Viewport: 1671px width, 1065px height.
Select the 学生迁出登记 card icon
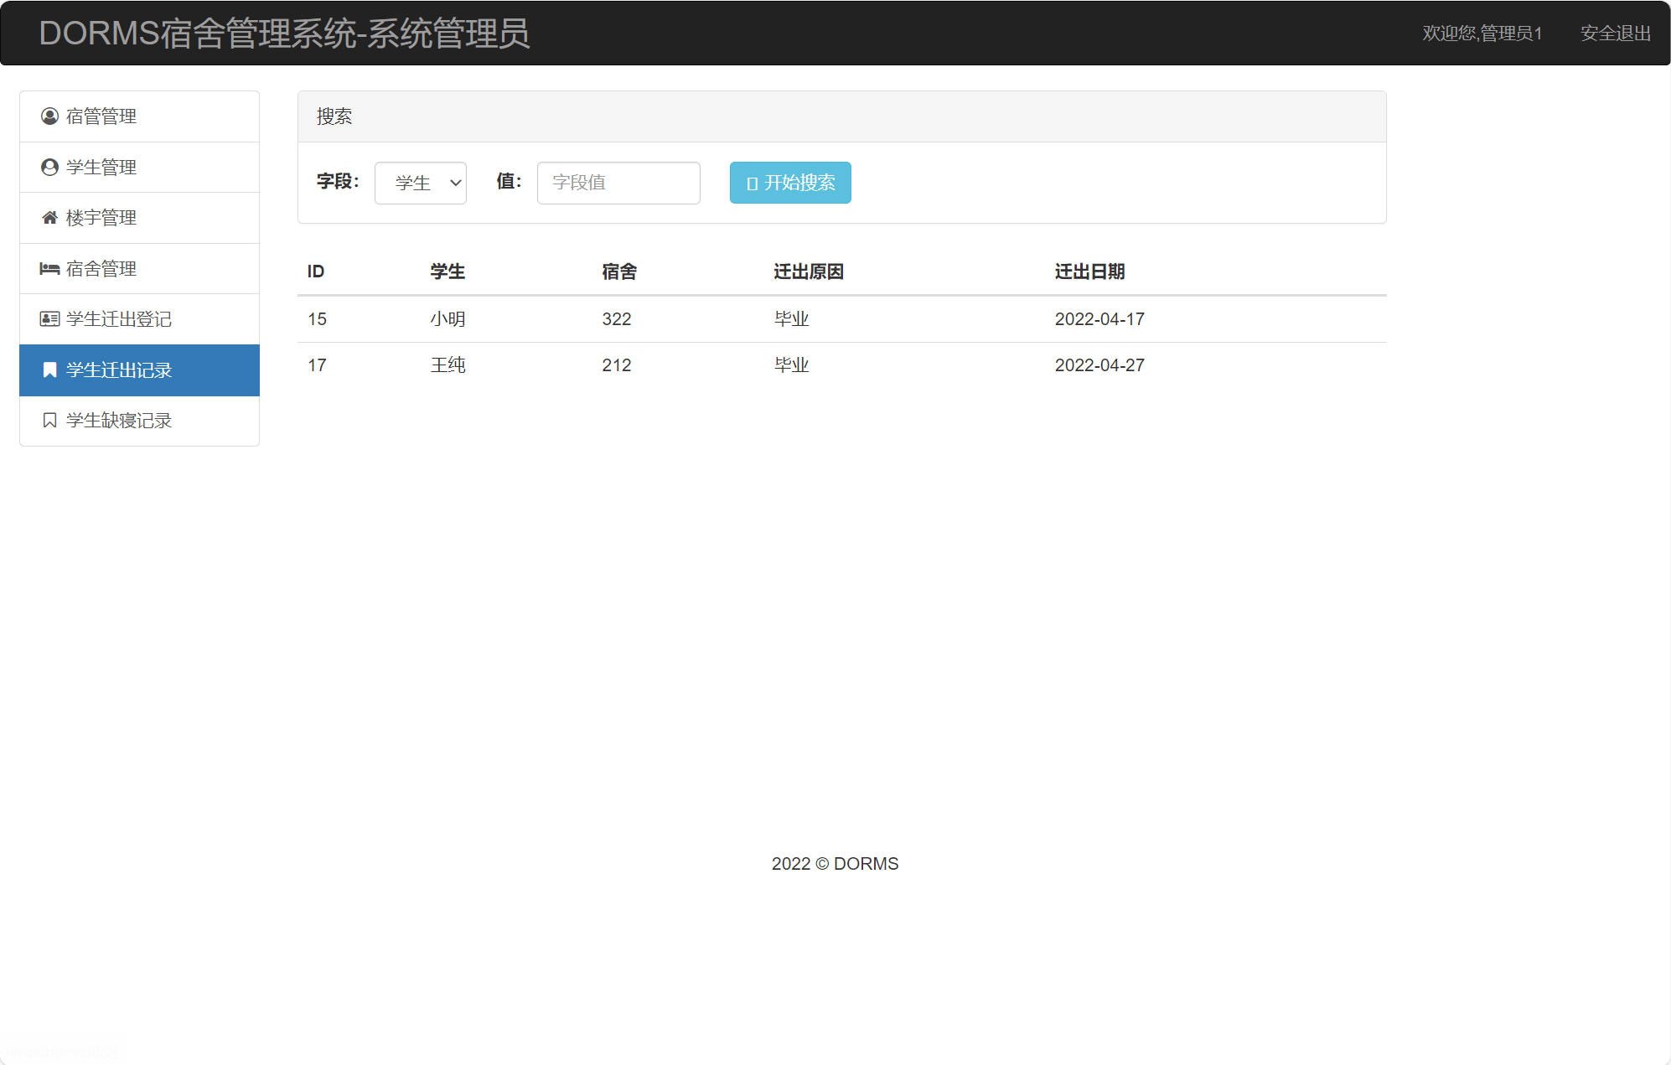pyautogui.click(x=49, y=319)
